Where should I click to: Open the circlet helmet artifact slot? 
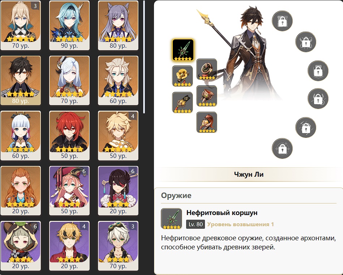pyautogui.click(x=207, y=122)
